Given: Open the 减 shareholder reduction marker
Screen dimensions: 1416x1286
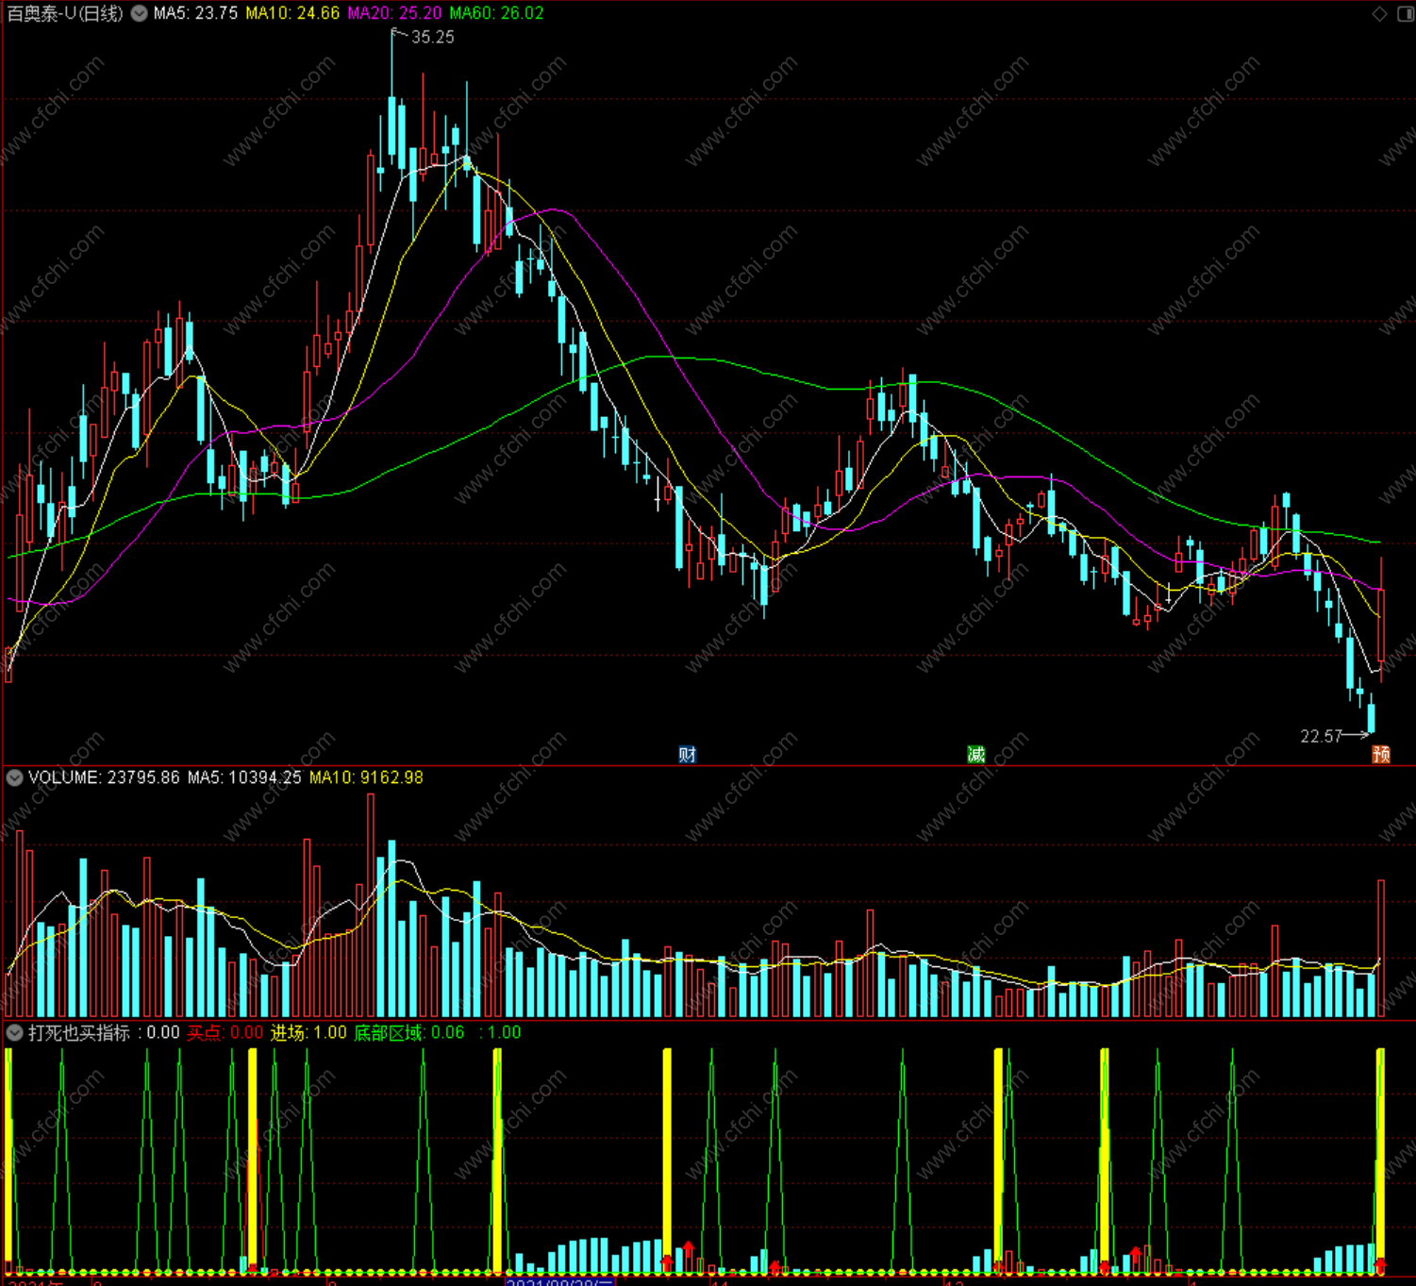Looking at the screenshot, I should click(976, 754).
